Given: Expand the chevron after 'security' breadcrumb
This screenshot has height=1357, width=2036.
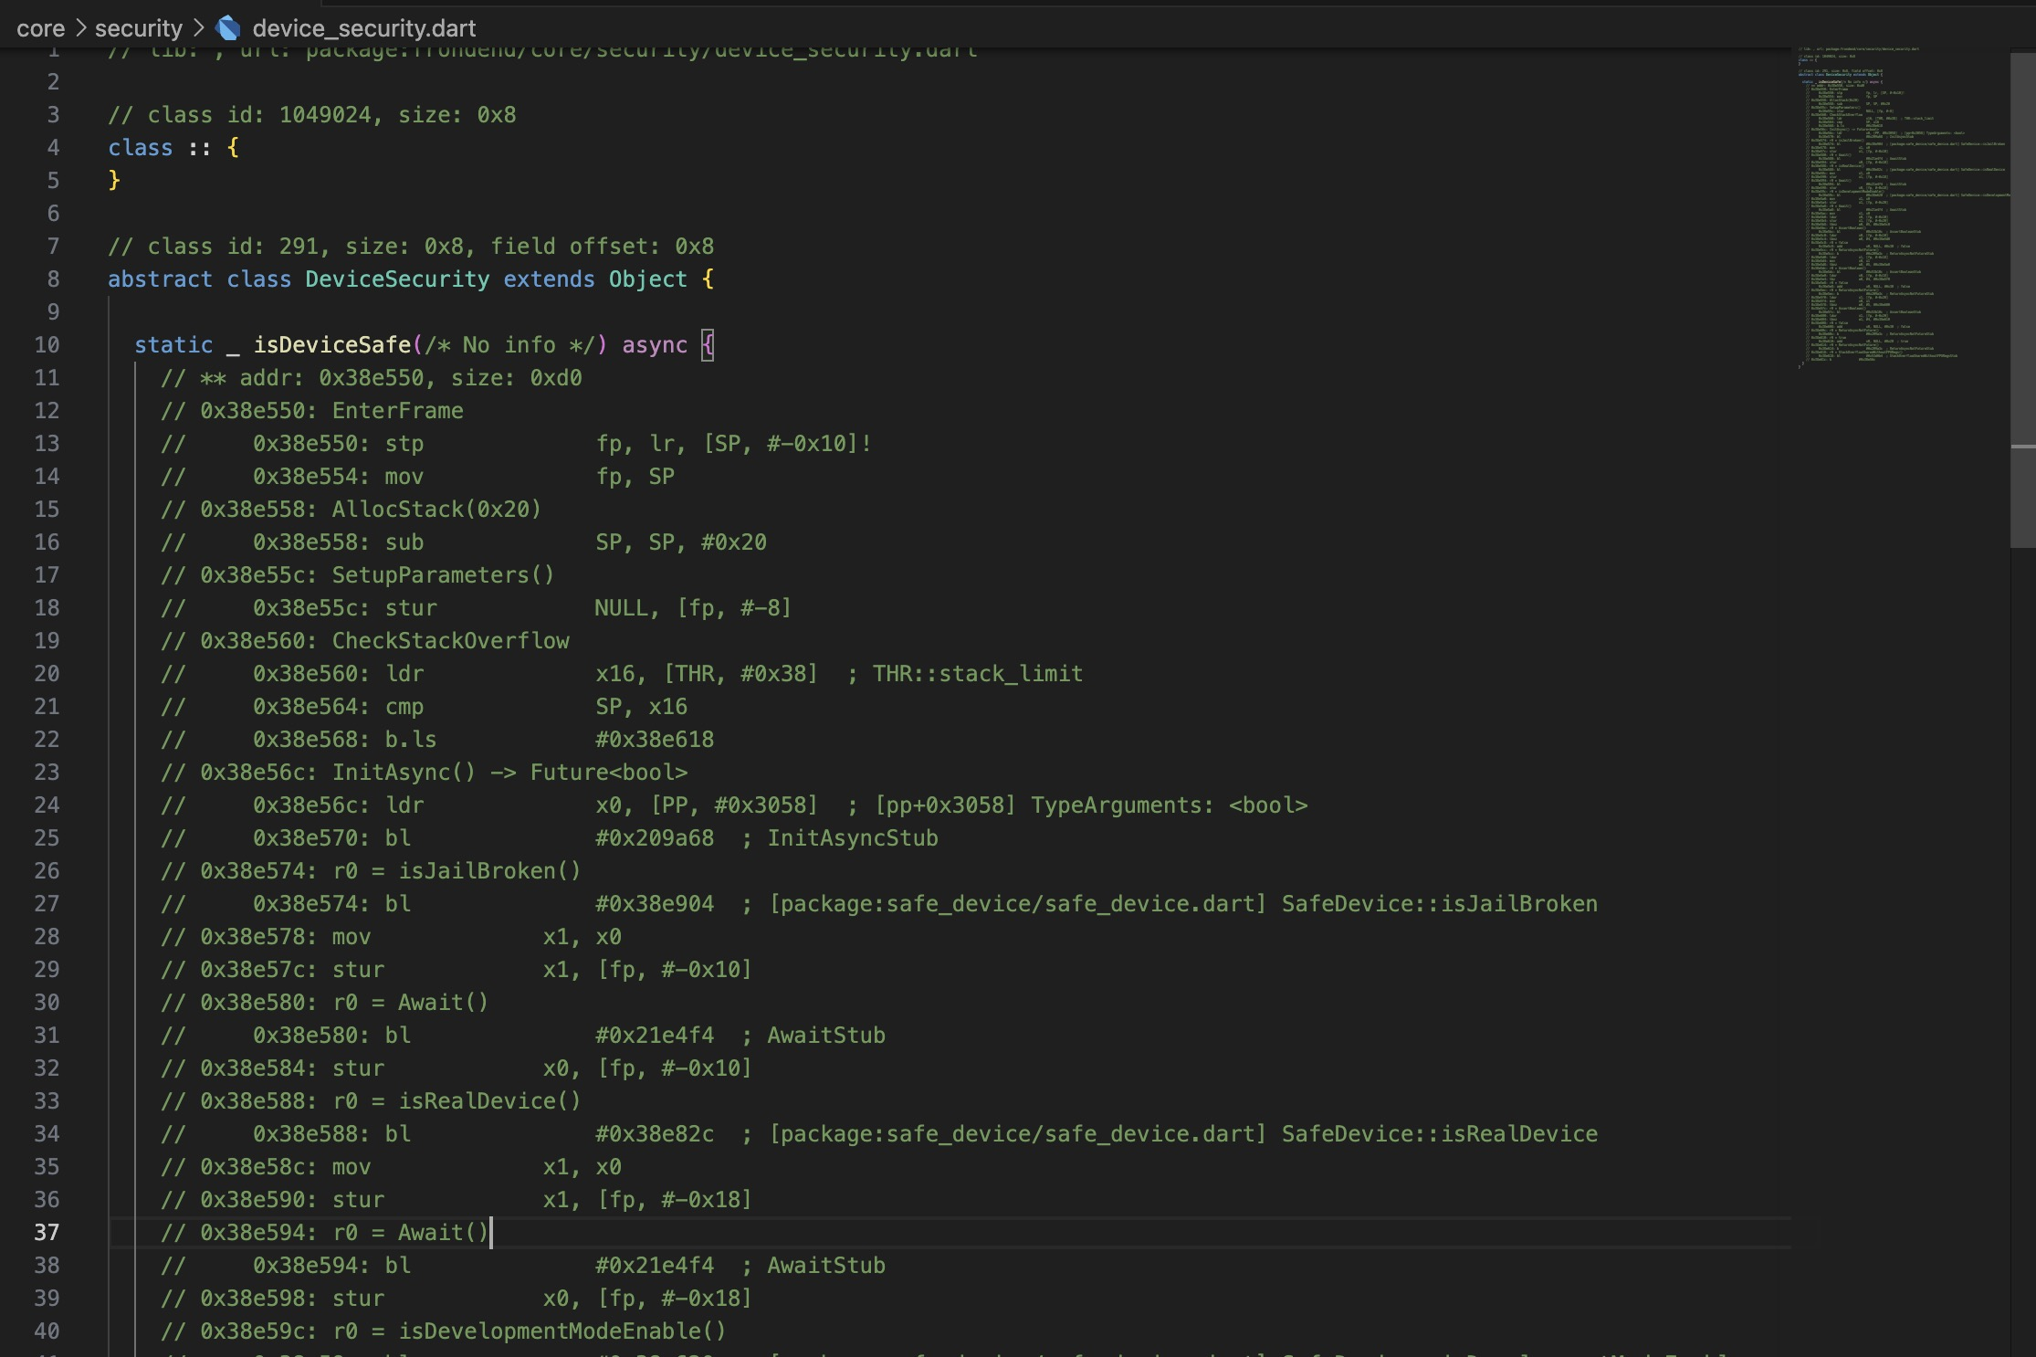Looking at the screenshot, I should click(199, 28).
